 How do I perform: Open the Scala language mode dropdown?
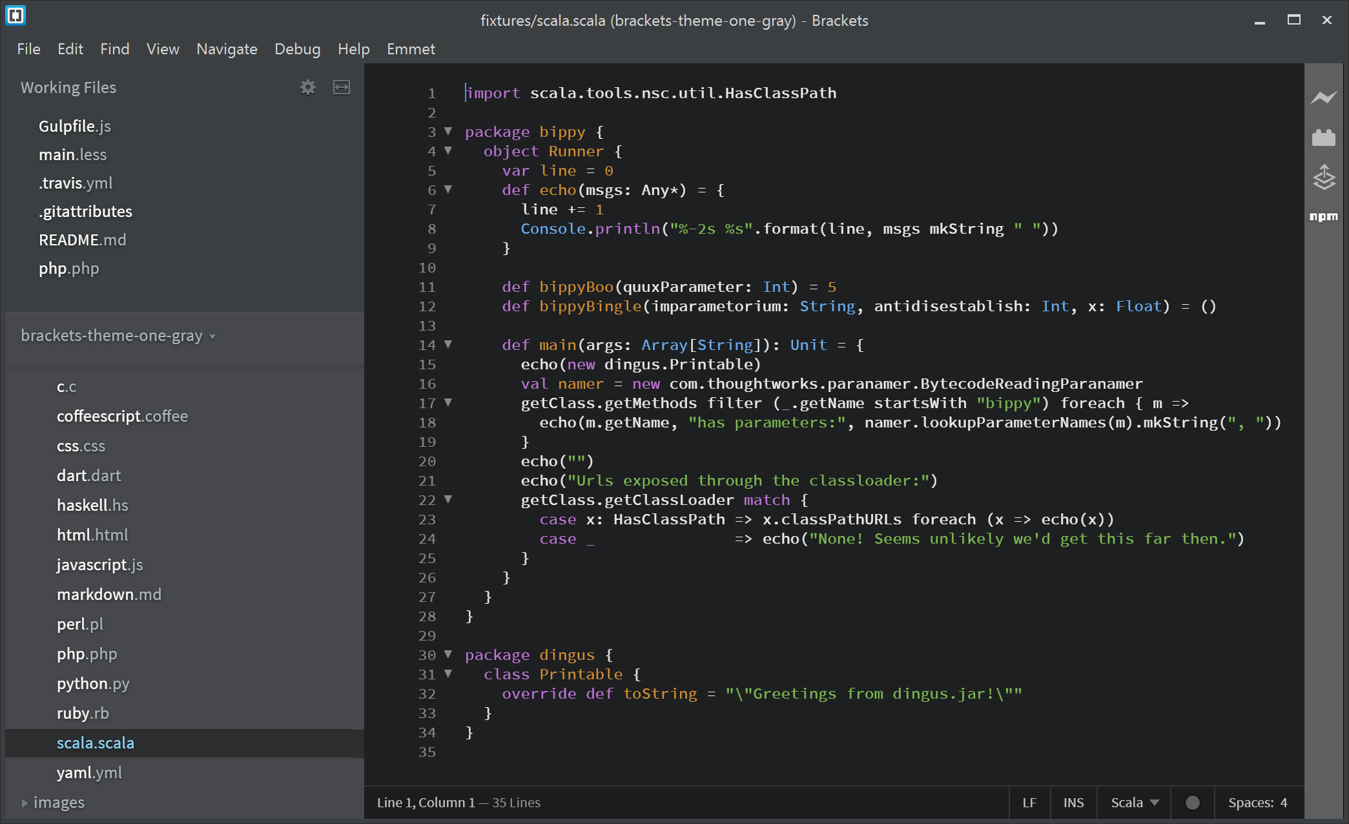point(1135,803)
